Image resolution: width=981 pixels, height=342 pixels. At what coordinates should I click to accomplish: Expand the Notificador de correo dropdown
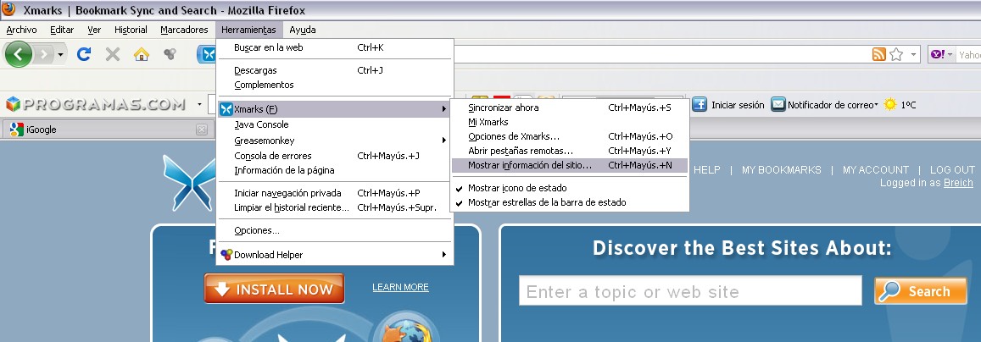[876, 105]
